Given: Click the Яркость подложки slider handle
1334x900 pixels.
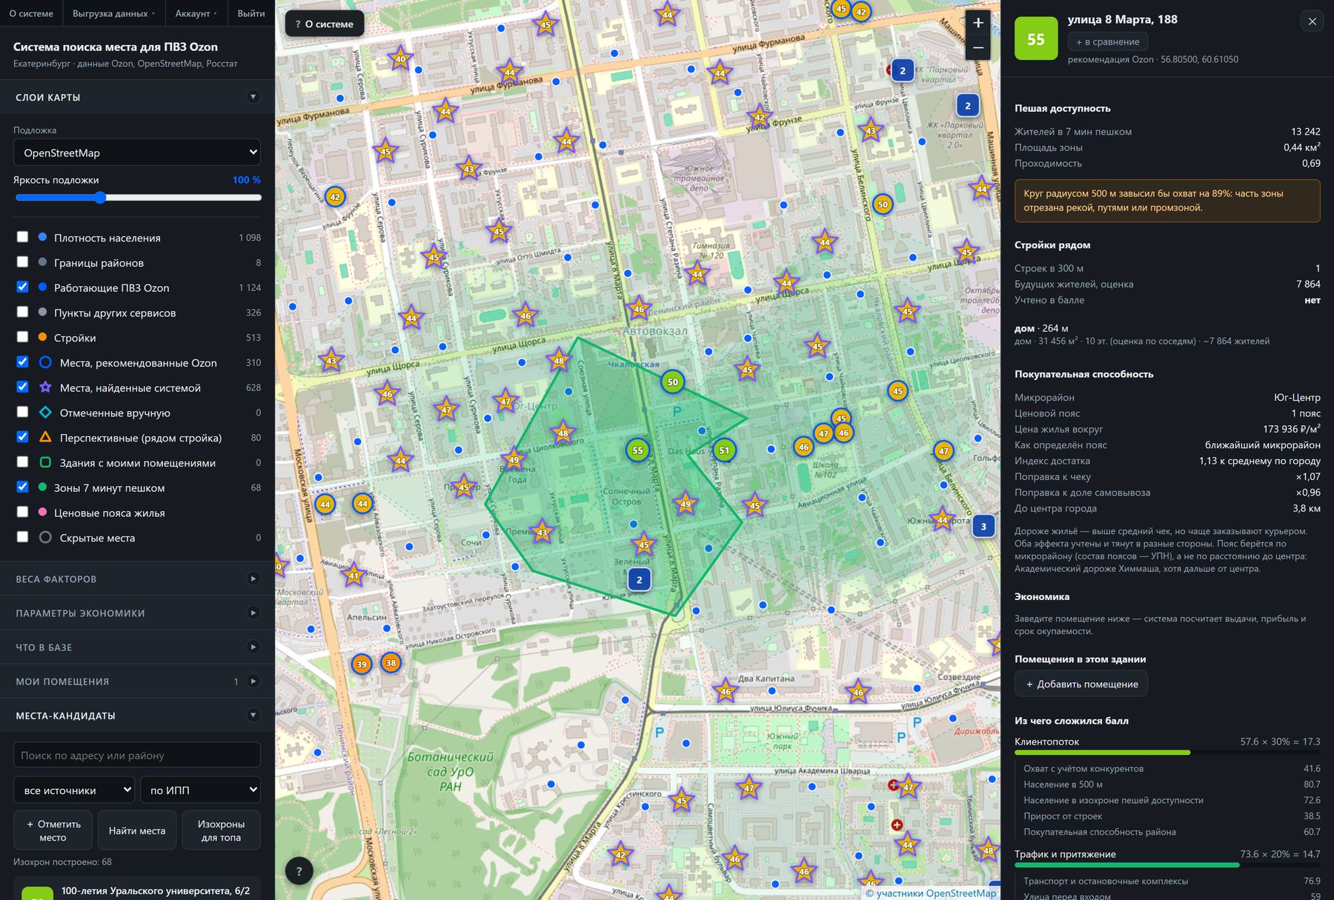Looking at the screenshot, I should (100, 197).
